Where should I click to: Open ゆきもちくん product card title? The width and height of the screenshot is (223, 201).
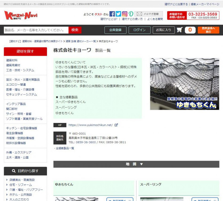pos(64,185)
